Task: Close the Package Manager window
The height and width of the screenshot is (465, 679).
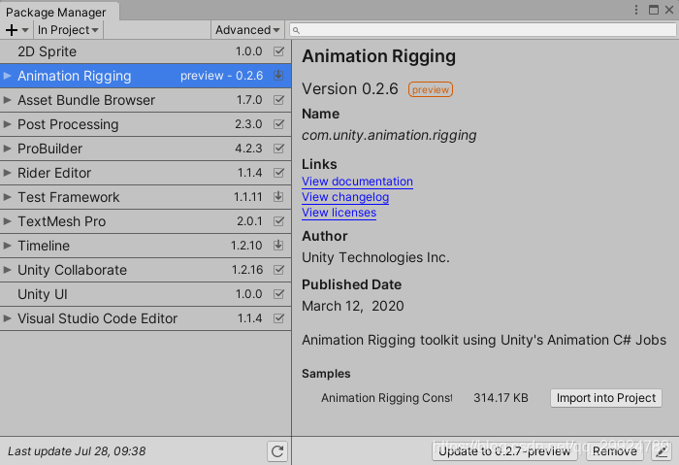Action: (x=669, y=10)
